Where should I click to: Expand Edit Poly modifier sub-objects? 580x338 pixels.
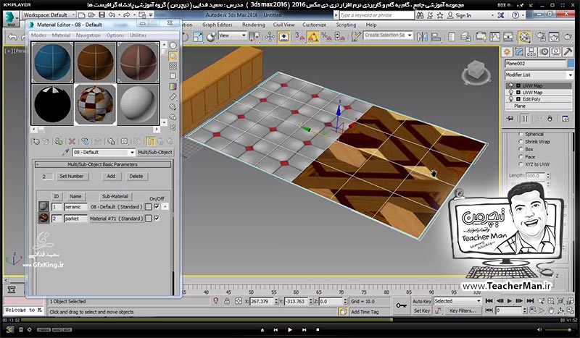[x=518, y=99]
